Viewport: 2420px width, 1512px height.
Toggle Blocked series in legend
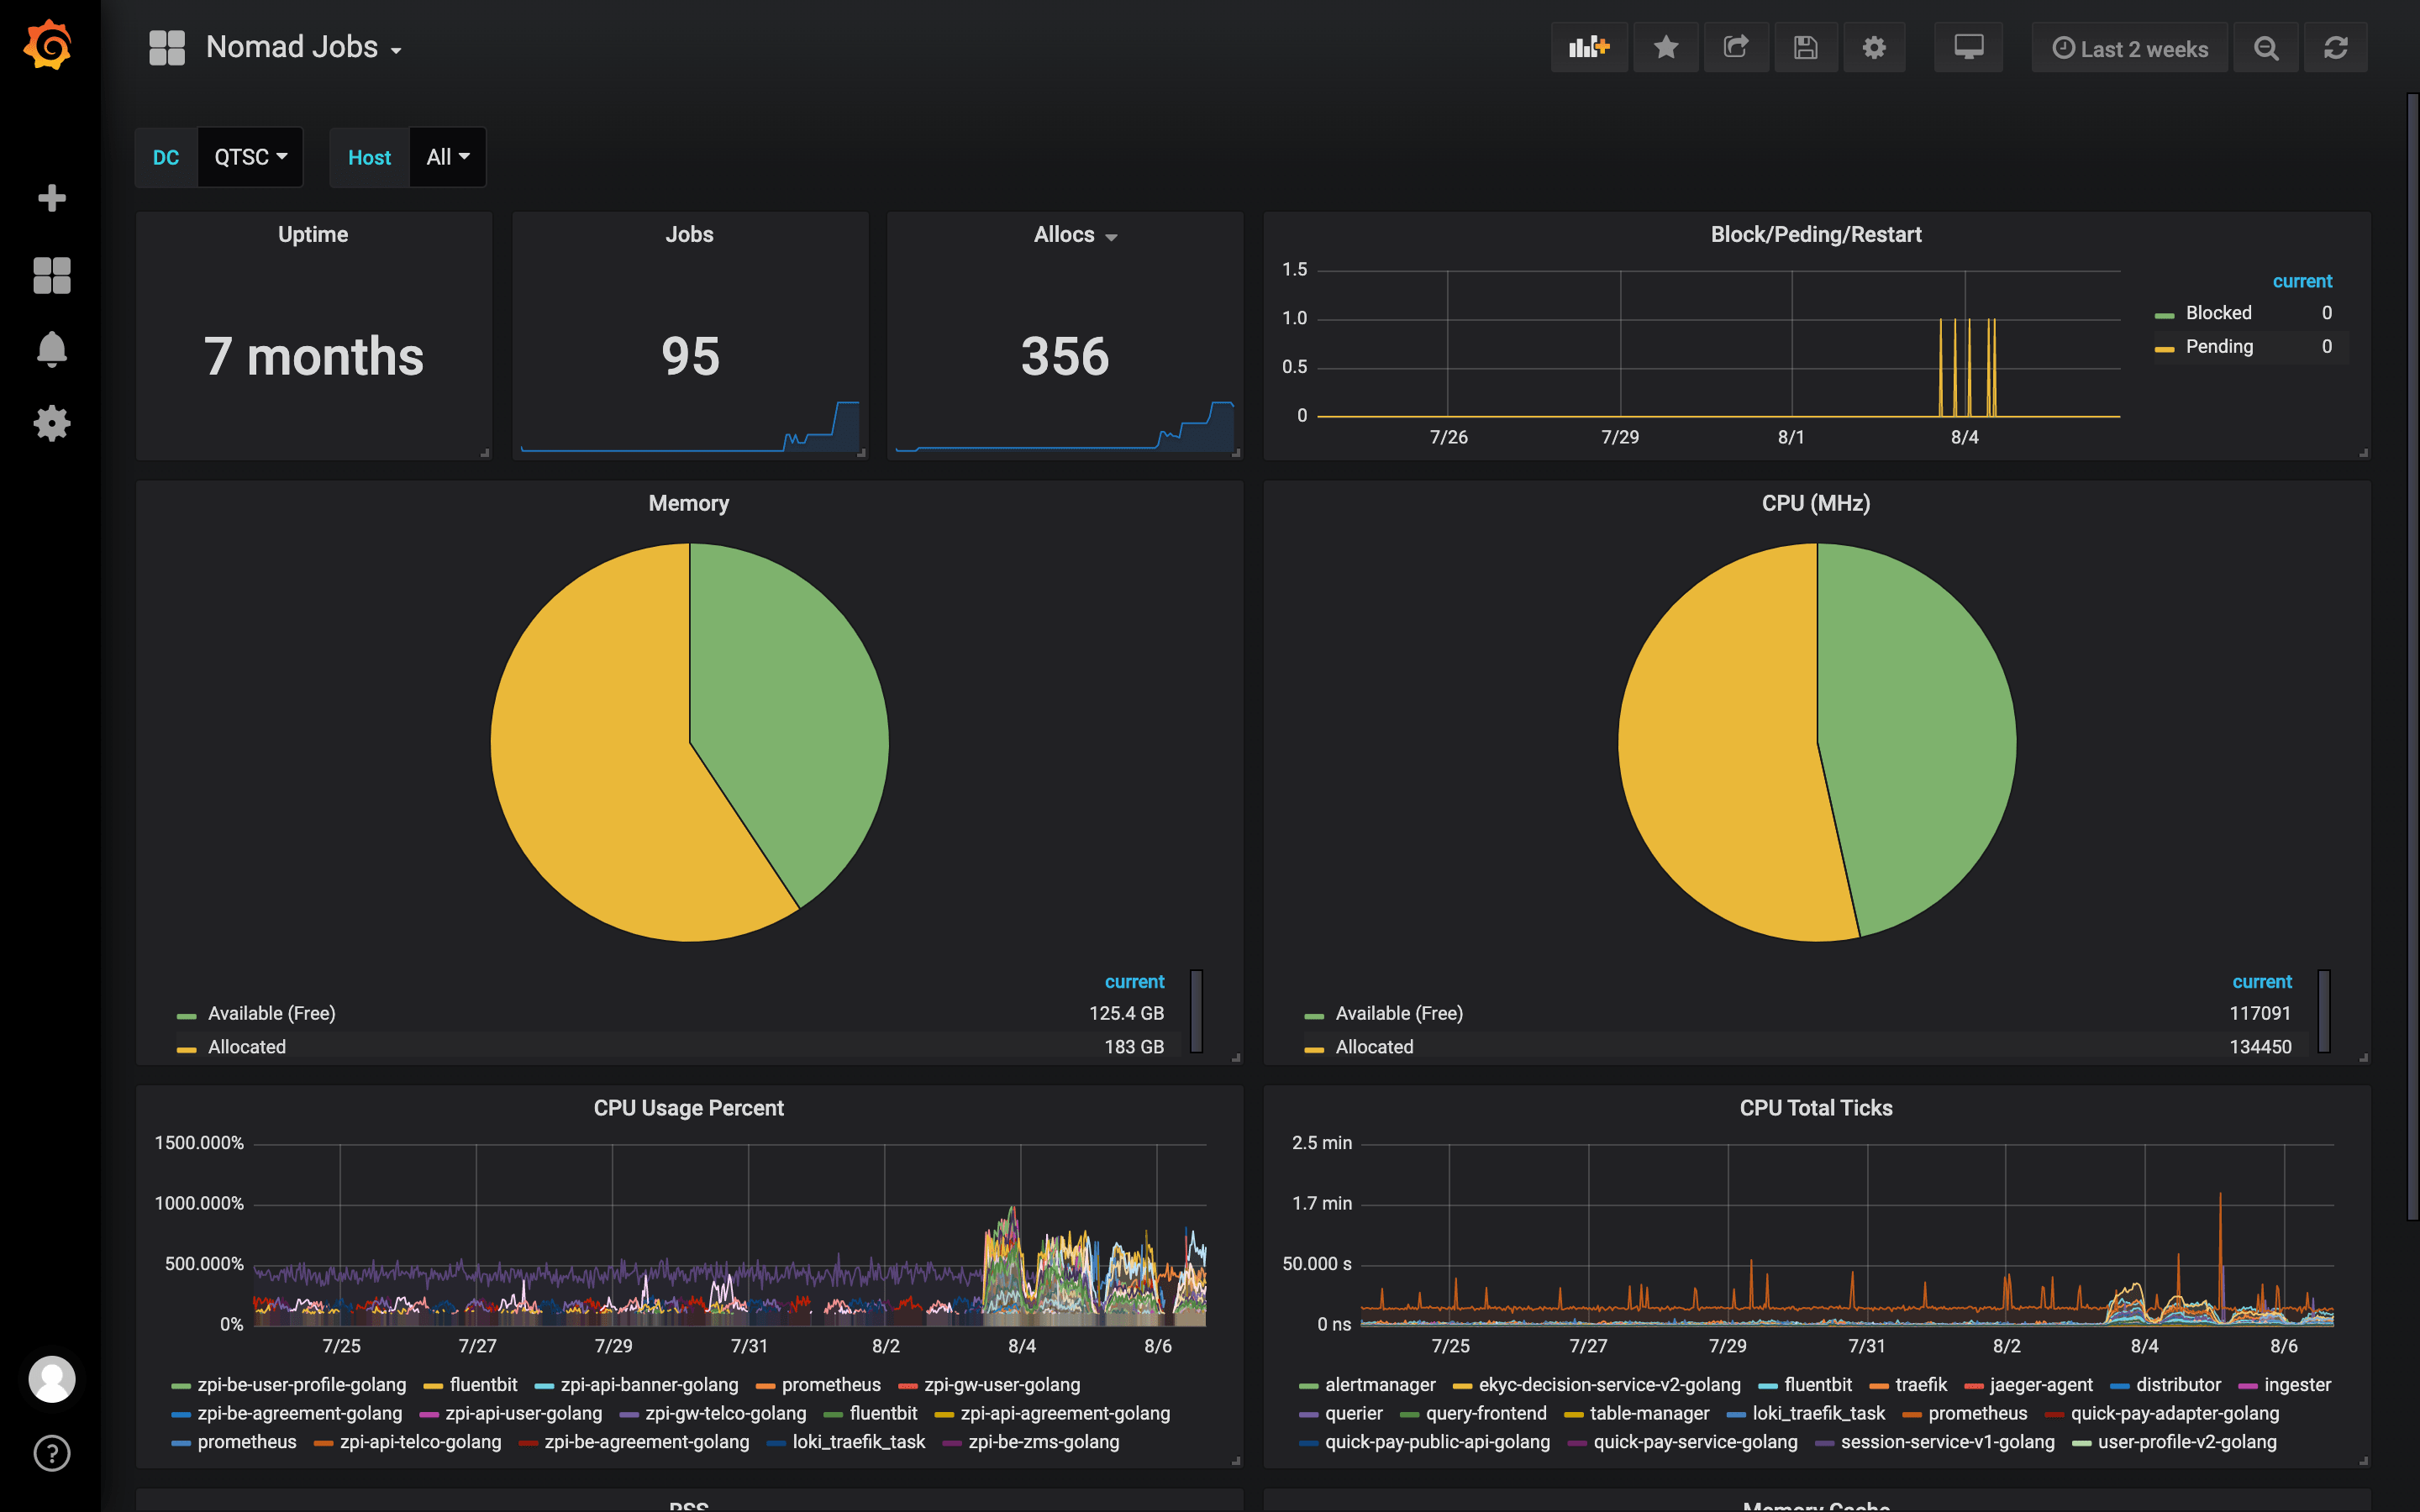[x=2218, y=313]
